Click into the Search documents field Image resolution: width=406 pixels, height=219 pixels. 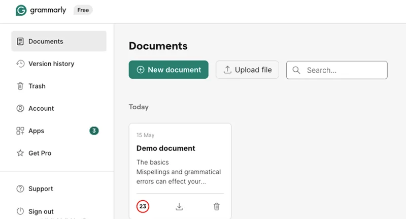tap(337, 70)
